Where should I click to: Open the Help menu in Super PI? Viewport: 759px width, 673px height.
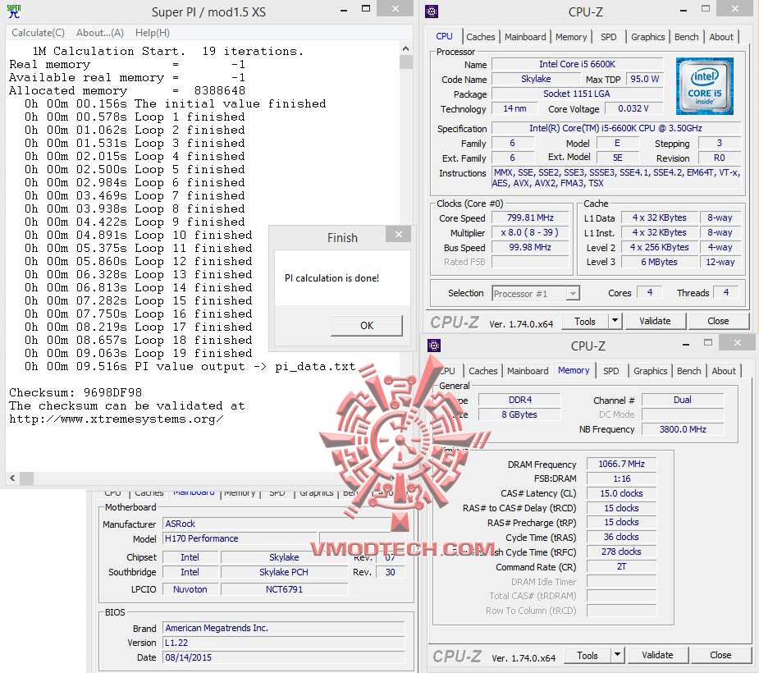tap(152, 33)
